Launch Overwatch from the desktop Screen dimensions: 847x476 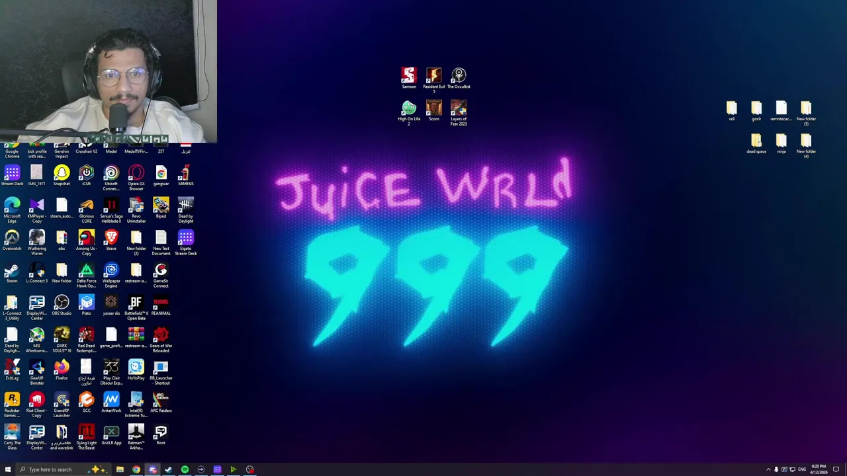pos(12,241)
